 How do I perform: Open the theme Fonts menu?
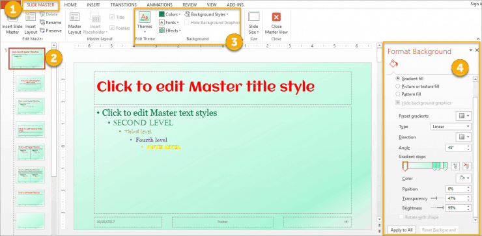coord(169,22)
